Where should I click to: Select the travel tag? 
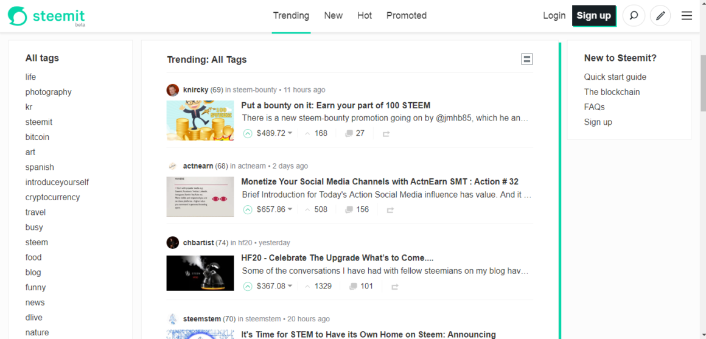[35, 212]
